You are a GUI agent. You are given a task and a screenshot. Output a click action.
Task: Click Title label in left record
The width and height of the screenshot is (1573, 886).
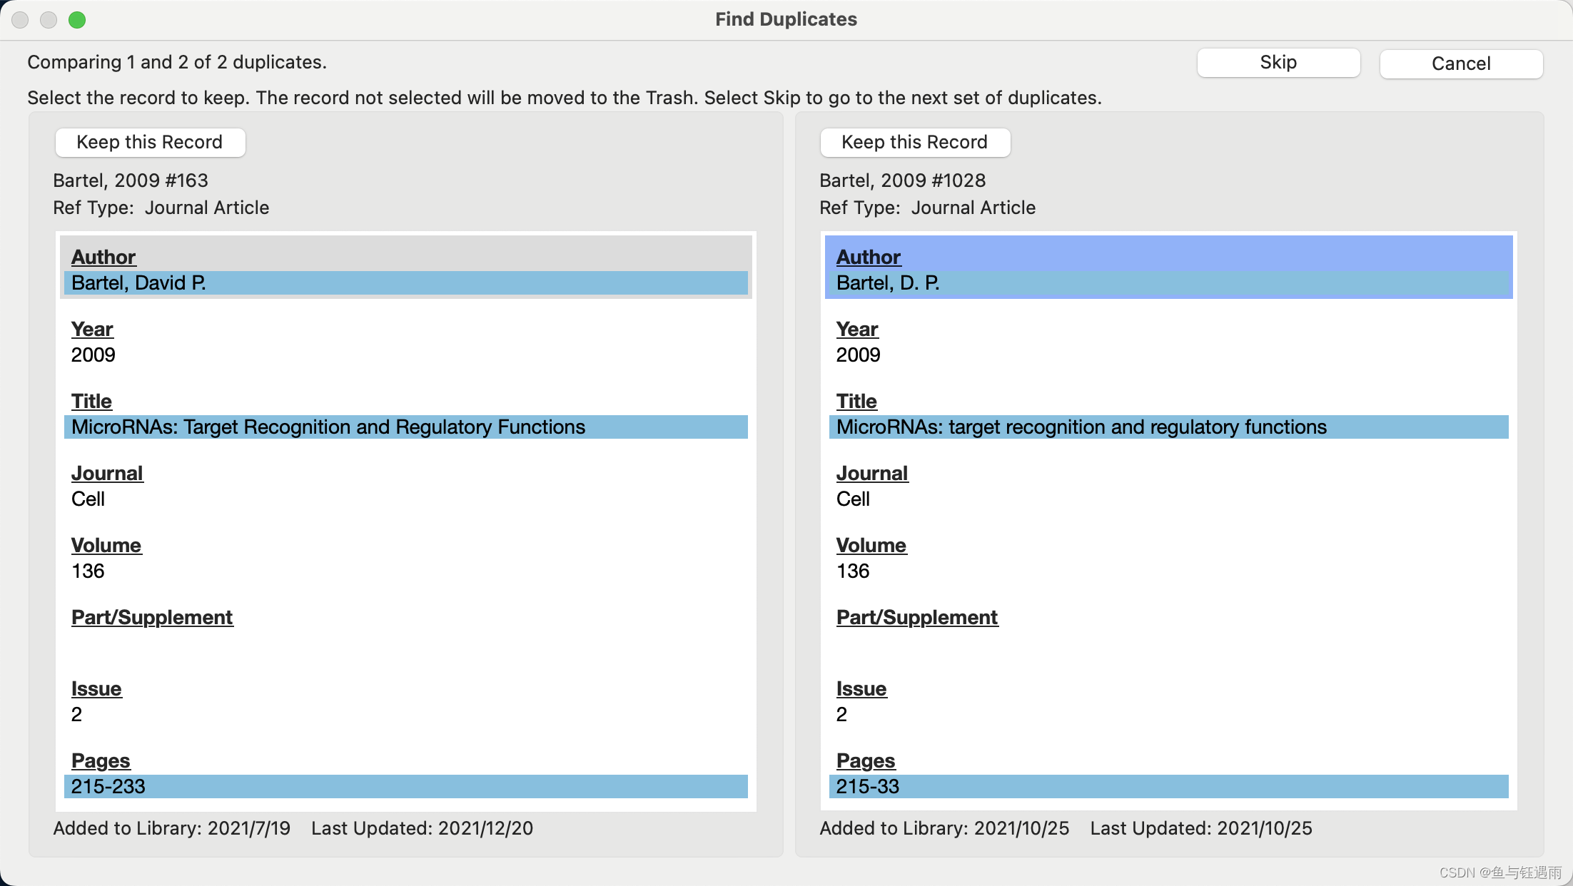[x=91, y=401]
